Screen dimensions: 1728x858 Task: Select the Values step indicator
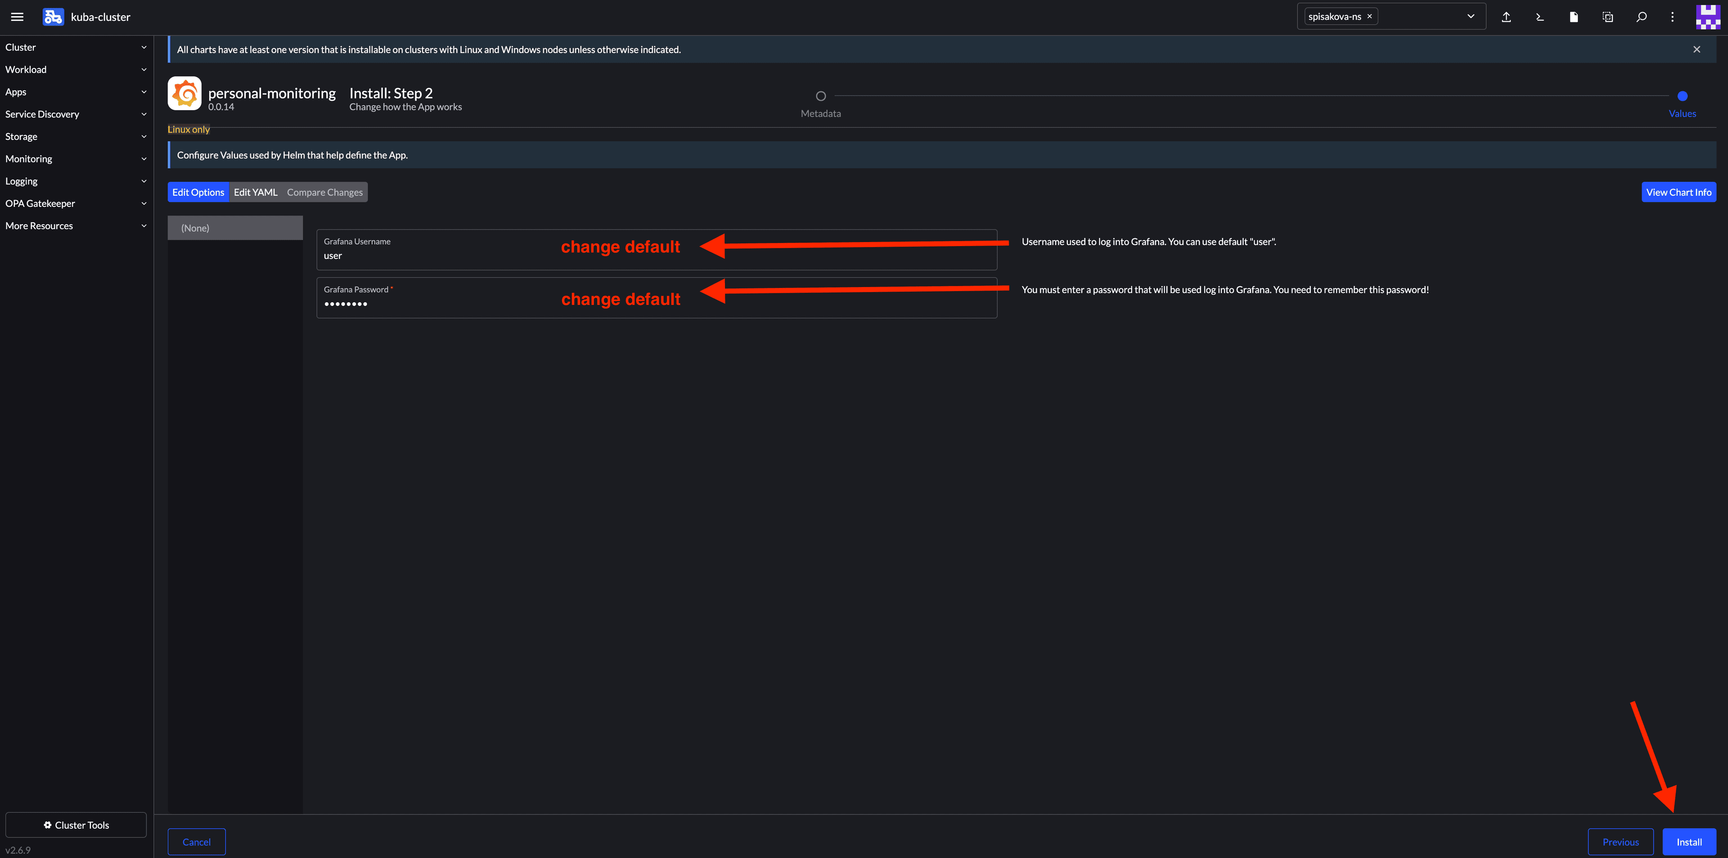[1682, 96]
